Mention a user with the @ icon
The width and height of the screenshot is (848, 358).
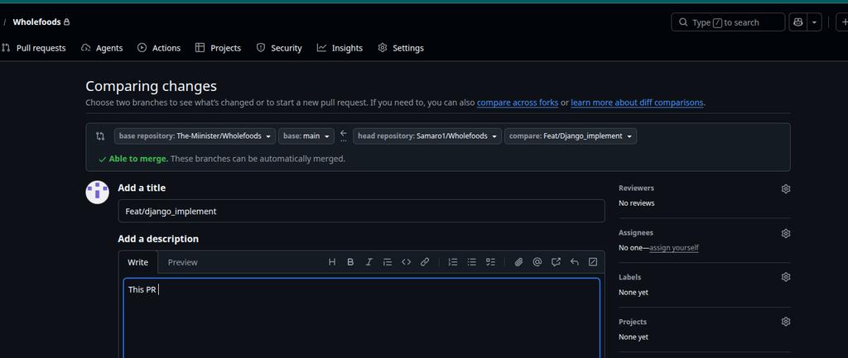coord(537,262)
